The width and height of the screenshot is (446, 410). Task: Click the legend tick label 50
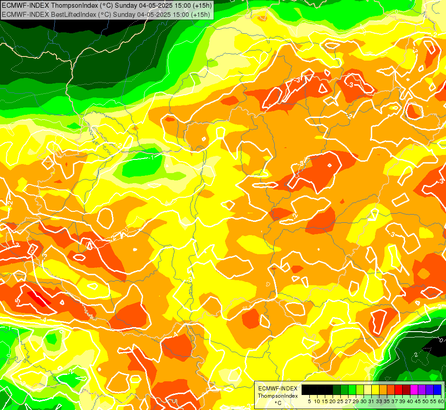426,401
